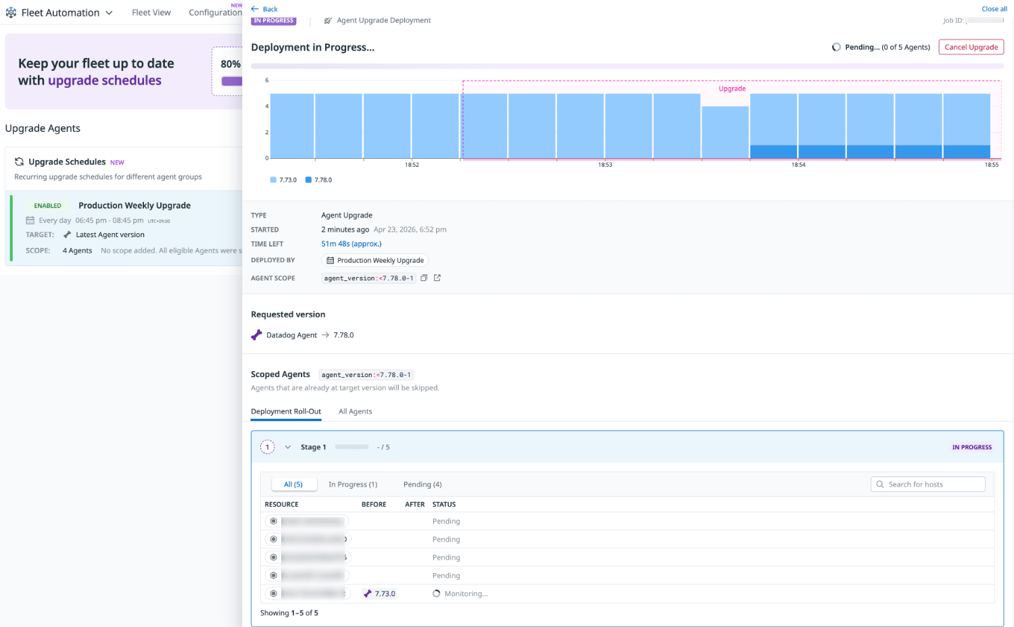This screenshot has width=1014, height=627.
Task: Click the Fleet Automation logo icon
Action: [11, 13]
